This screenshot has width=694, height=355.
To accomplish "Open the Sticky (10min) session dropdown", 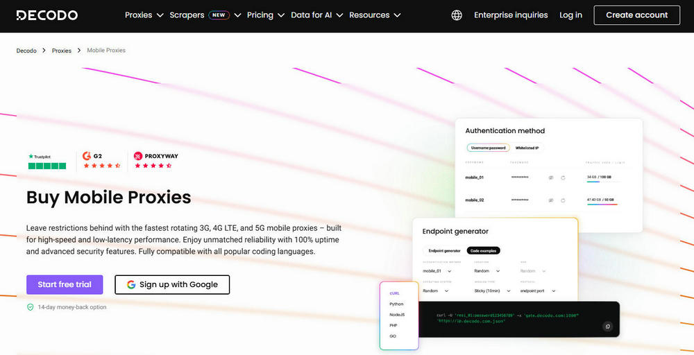I will point(492,291).
